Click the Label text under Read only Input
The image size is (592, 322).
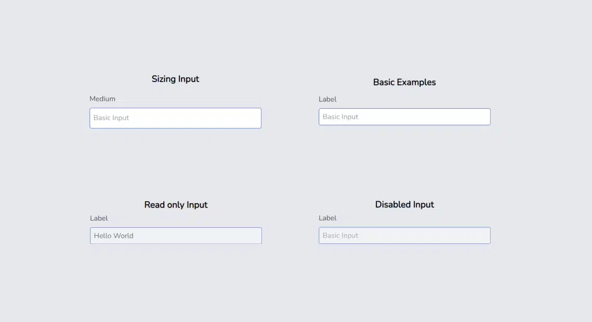[x=99, y=218]
